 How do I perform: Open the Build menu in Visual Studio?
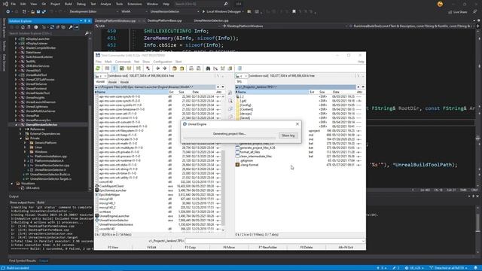(69, 4)
